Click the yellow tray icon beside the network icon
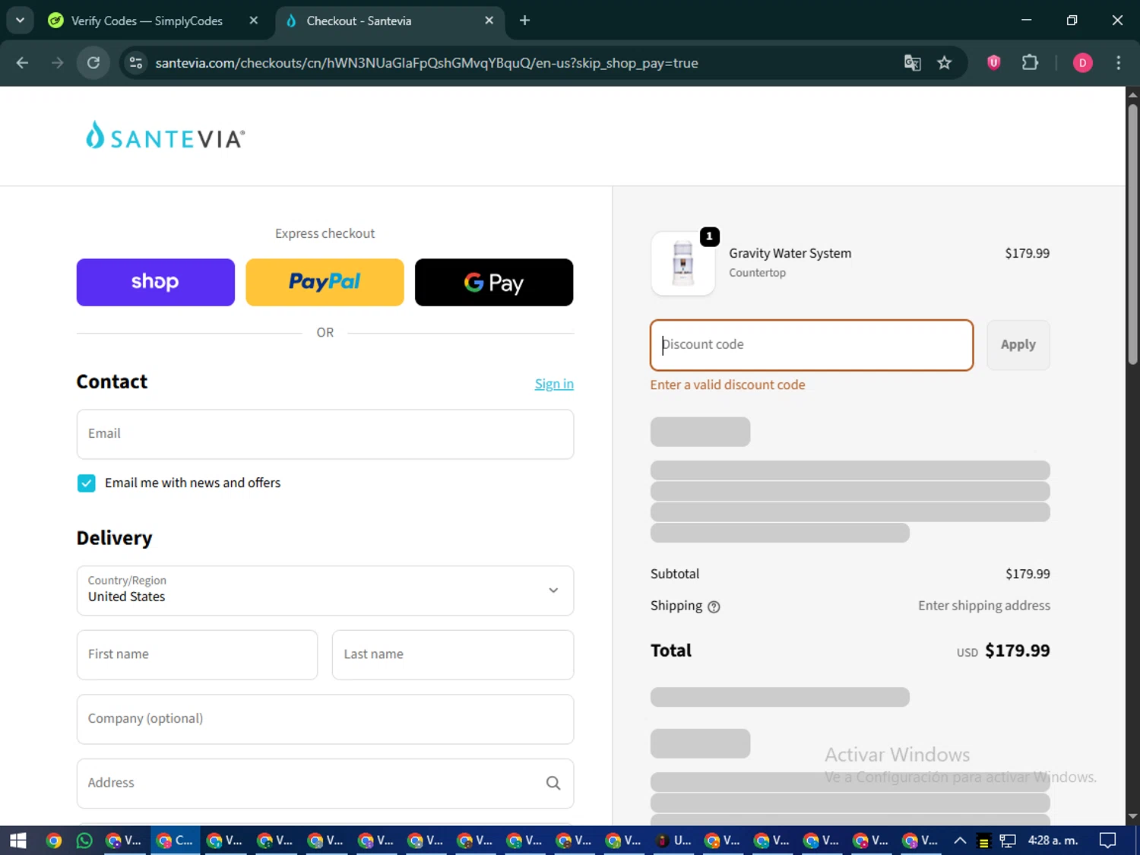The width and height of the screenshot is (1140, 855). tap(983, 841)
